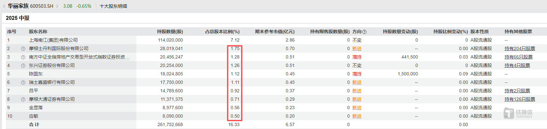The height and width of the screenshot is (129, 547).
Task: Click the 十大股东明细 title
Action: coord(113,6)
